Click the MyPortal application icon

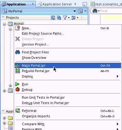coord(5,11)
